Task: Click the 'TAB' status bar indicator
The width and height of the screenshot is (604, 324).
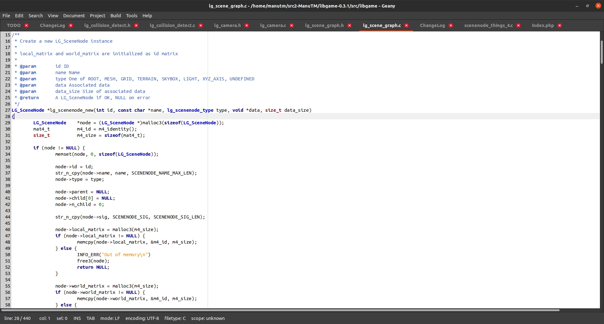Action: coord(91,318)
